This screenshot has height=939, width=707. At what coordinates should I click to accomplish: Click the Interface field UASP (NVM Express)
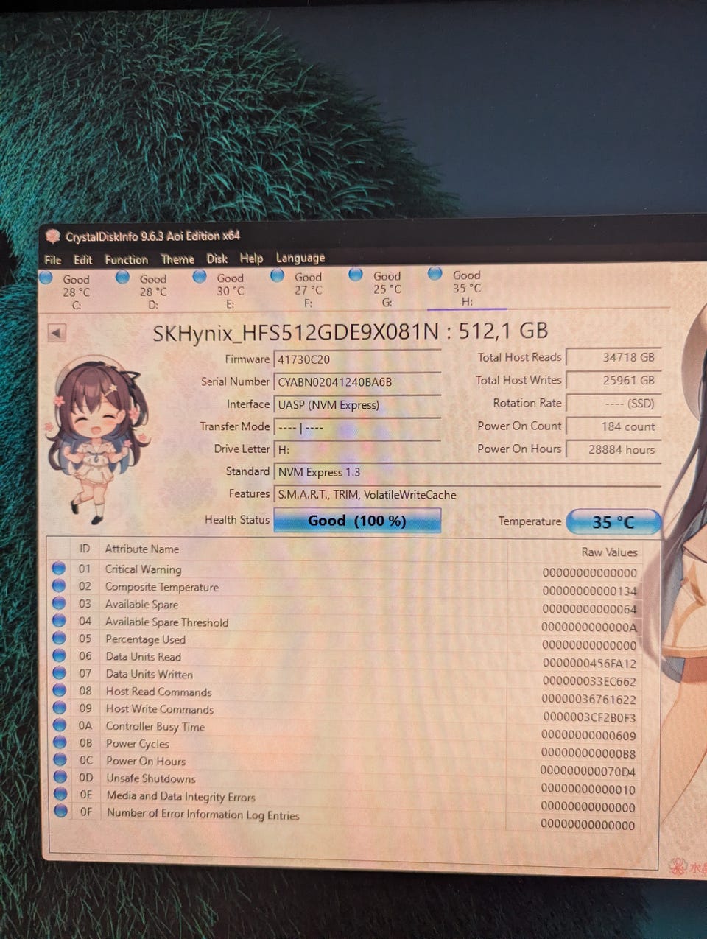tap(357, 405)
